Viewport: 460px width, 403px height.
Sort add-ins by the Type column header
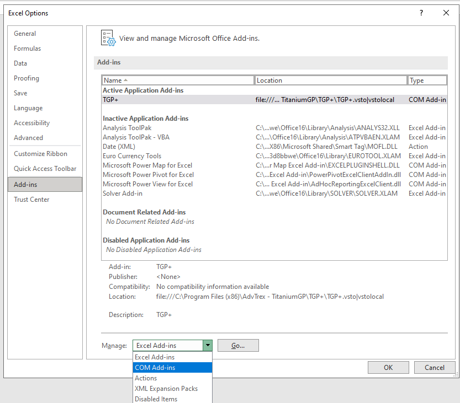tap(427, 80)
